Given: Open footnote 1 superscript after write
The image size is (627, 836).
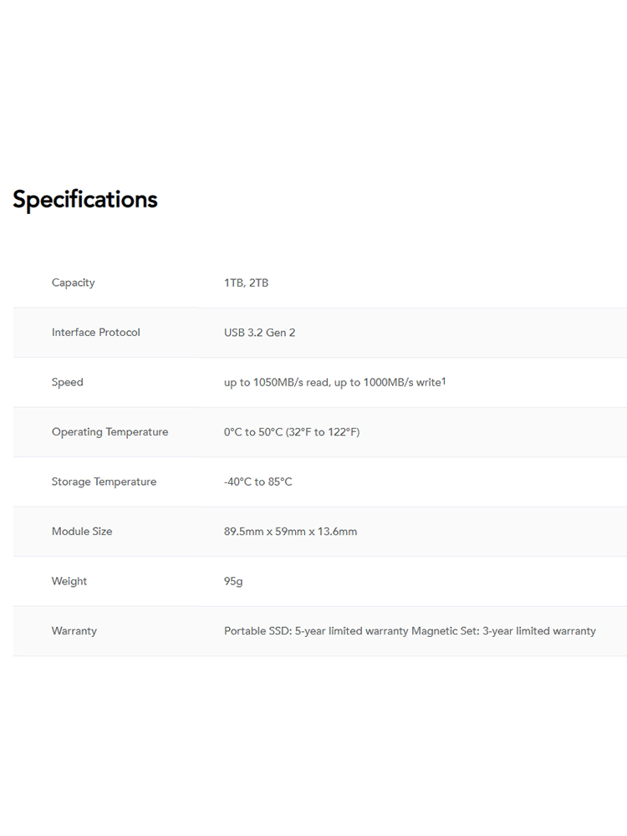Looking at the screenshot, I should click(444, 380).
